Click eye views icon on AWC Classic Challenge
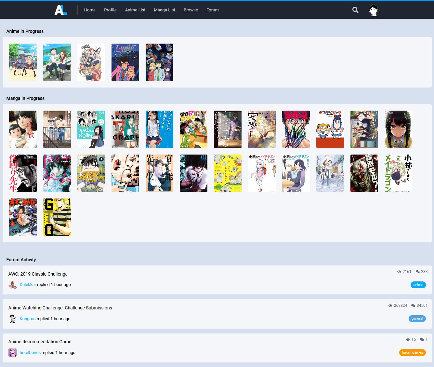Viewport: 434px width, 367px height. [x=399, y=272]
